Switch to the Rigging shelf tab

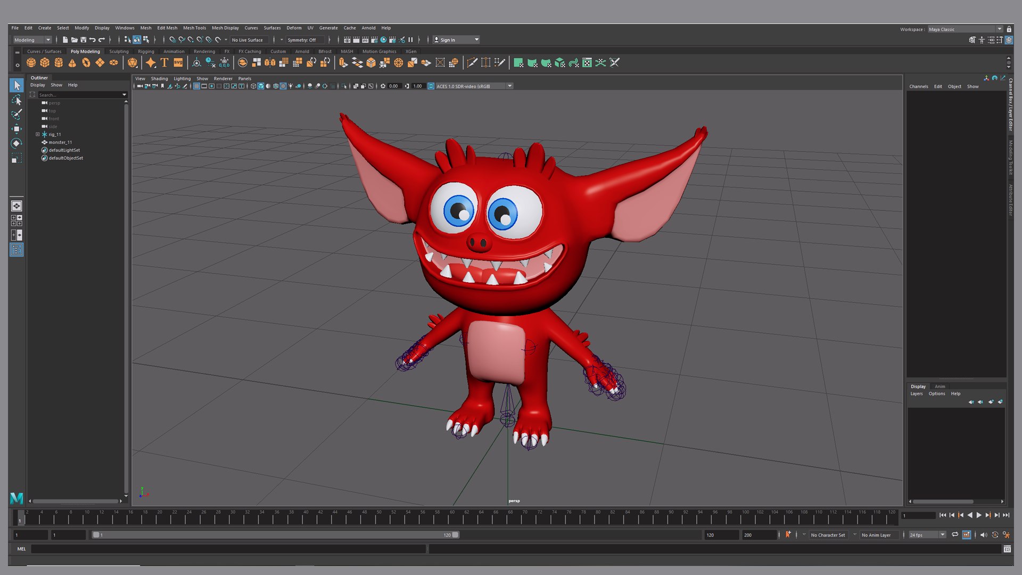146,52
